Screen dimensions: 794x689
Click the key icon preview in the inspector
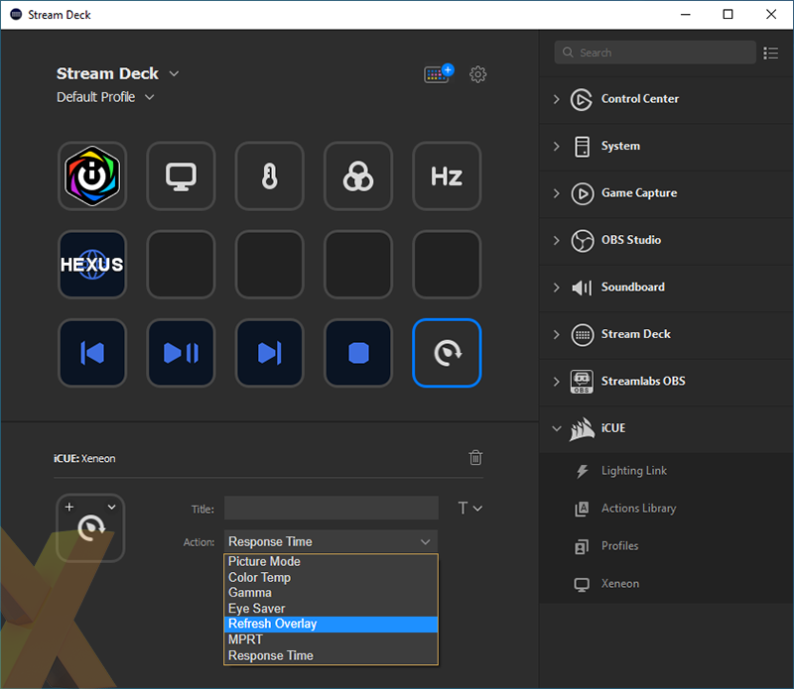[90, 528]
